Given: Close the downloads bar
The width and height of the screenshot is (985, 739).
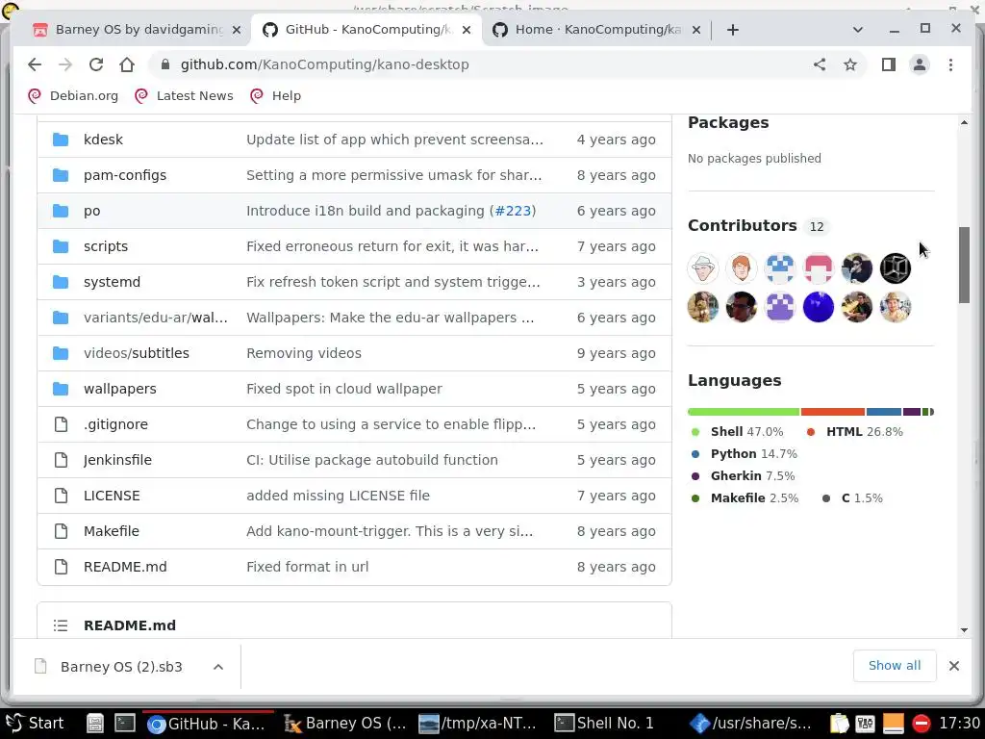Looking at the screenshot, I should 953,666.
